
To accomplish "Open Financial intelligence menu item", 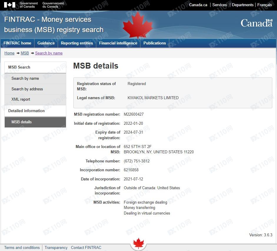I will tap(118, 43).
